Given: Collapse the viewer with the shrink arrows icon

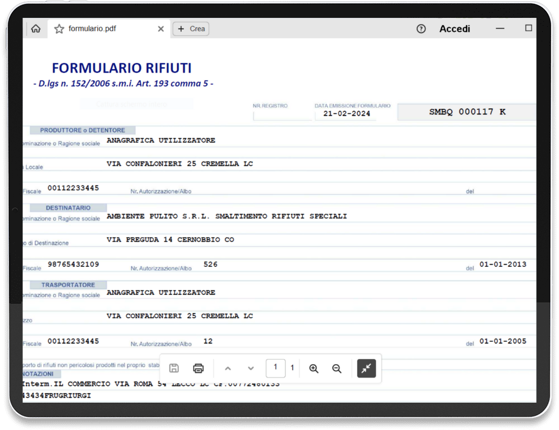Looking at the screenshot, I should 366,368.
